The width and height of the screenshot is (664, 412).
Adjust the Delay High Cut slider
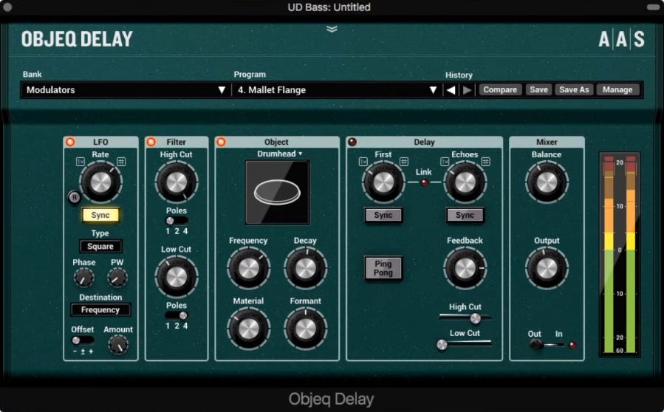click(x=465, y=317)
